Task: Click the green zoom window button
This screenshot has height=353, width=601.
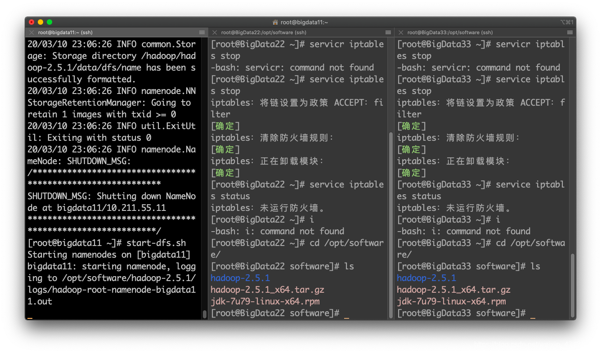Action: tap(49, 22)
